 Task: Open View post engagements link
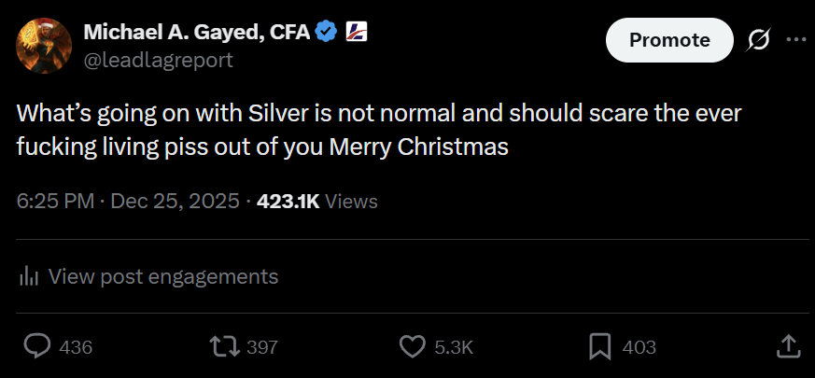pyautogui.click(x=163, y=276)
